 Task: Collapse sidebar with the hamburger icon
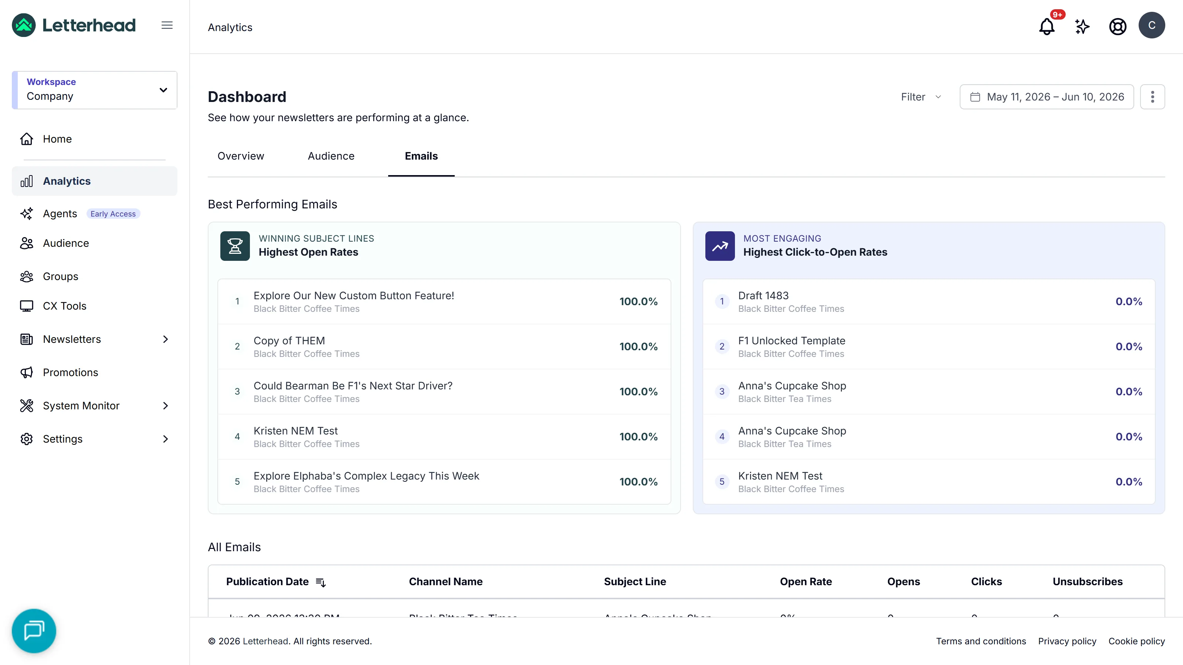coord(167,25)
